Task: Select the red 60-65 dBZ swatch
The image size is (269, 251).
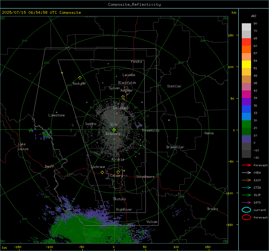Action: pos(246,42)
